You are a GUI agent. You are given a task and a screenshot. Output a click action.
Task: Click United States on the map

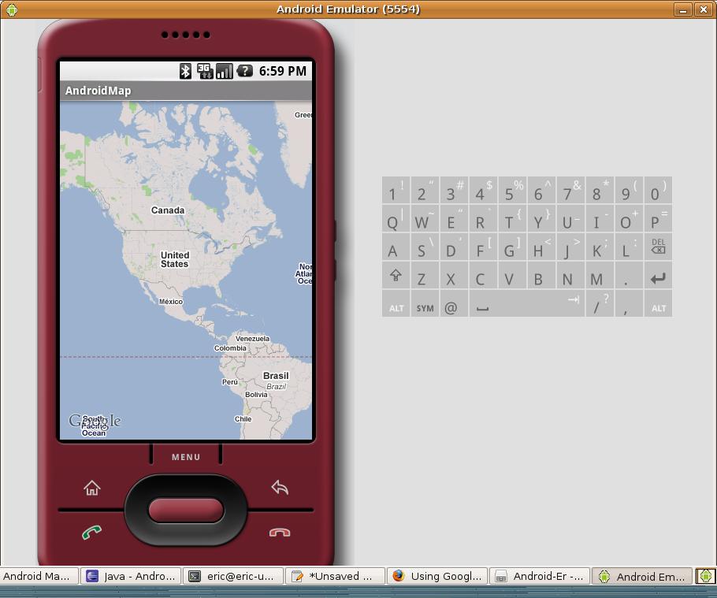click(x=174, y=258)
